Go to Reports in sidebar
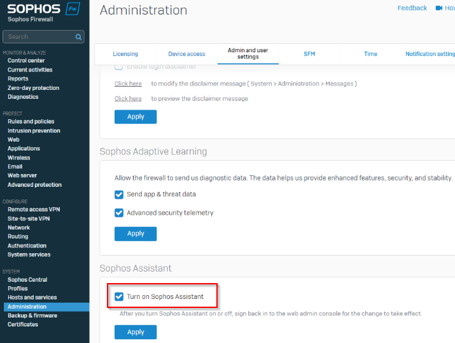This screenshot has width=455, height=343. tap(18, 79)
